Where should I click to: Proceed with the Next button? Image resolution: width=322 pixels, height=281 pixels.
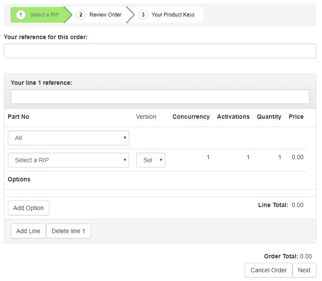(x=304, y=270)
